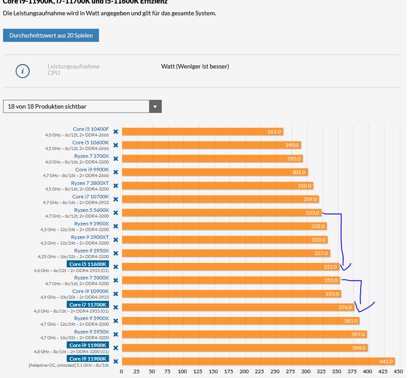Open the Ryzen 9 3900XT link
The width and height of the screenshot is (409, 378).
tap(90, 237)
